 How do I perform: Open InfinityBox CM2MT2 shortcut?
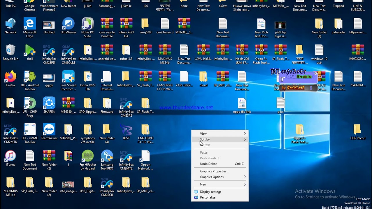[x=126, y=156]
